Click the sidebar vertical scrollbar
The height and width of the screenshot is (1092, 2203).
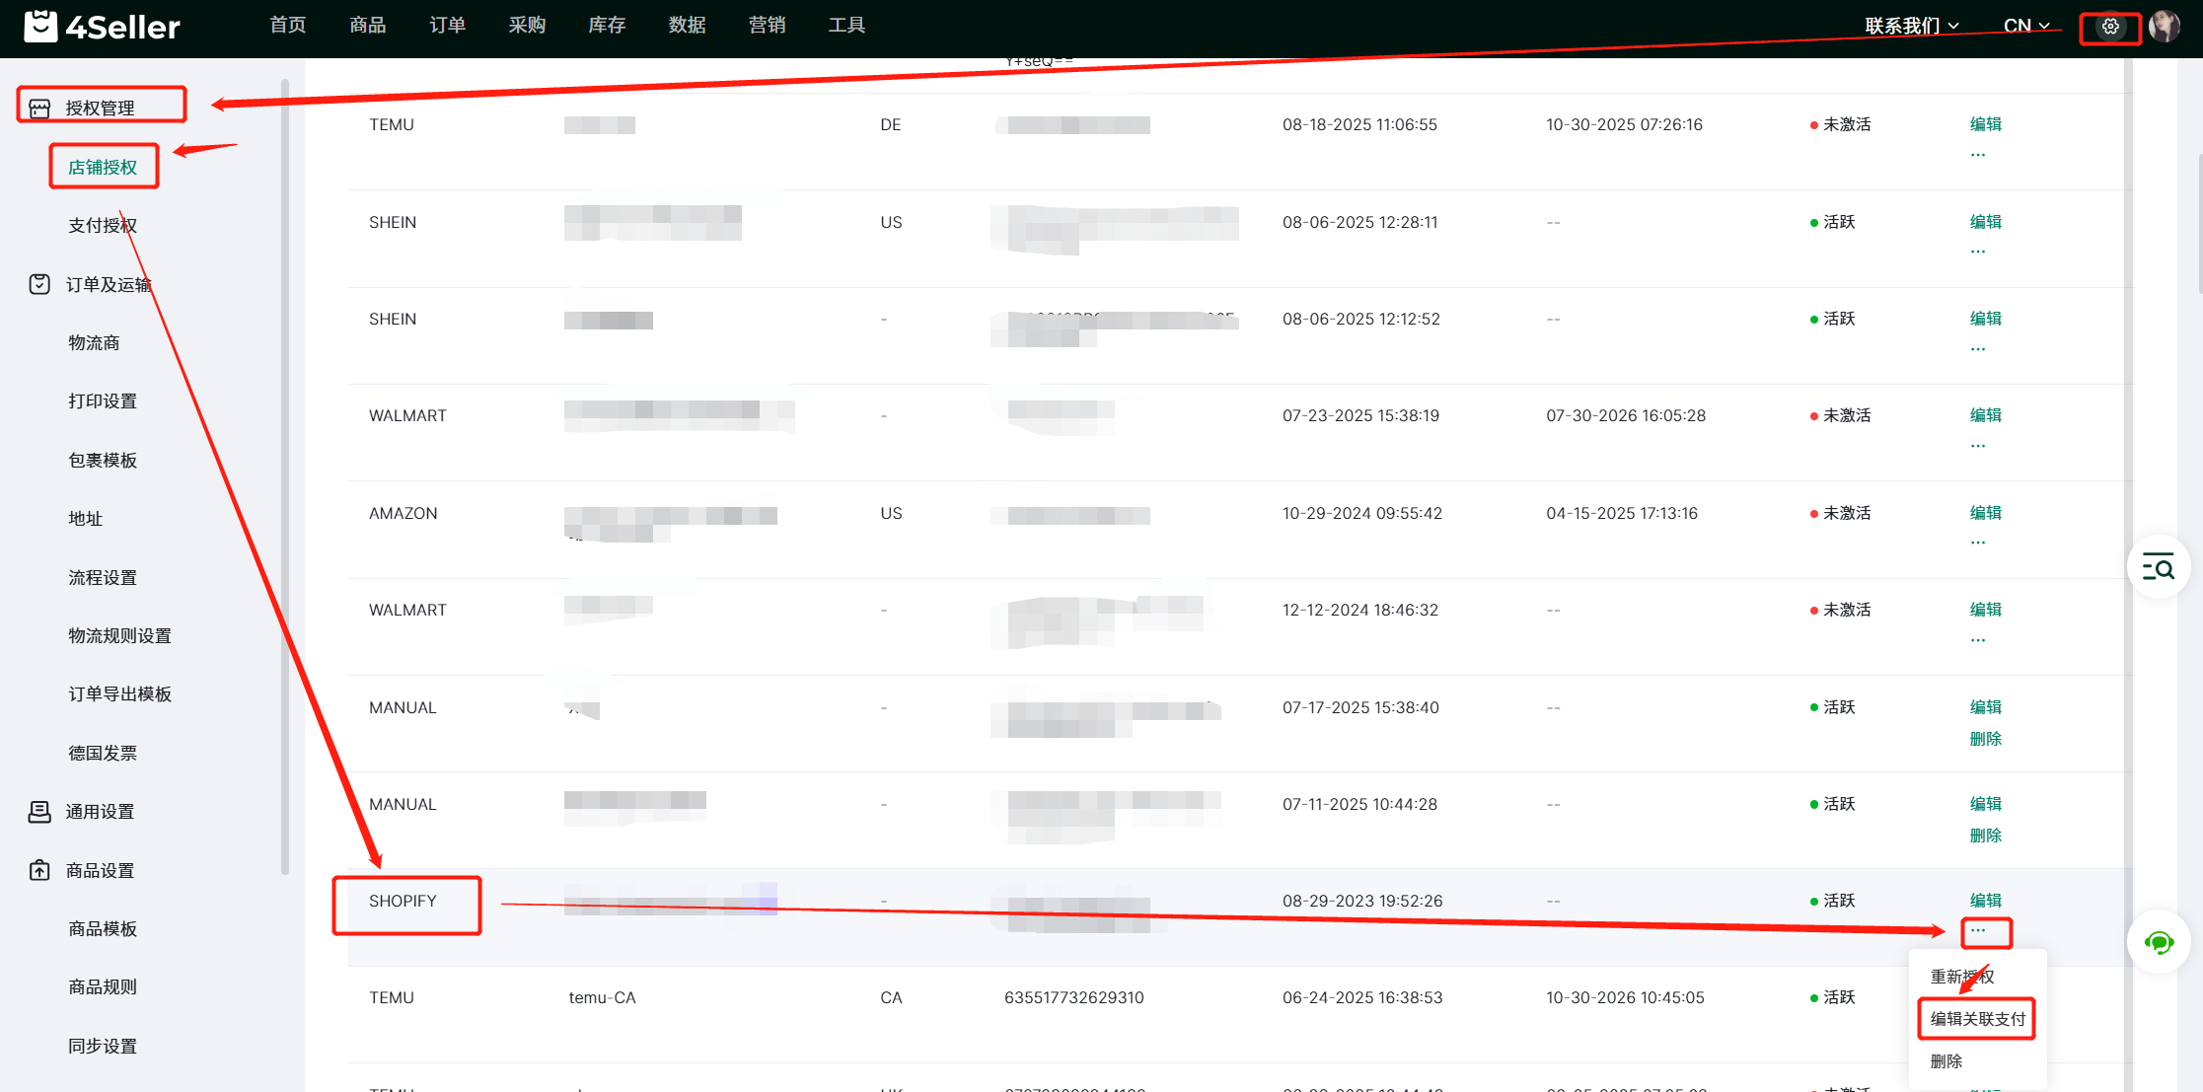click(x=285, y=473)
